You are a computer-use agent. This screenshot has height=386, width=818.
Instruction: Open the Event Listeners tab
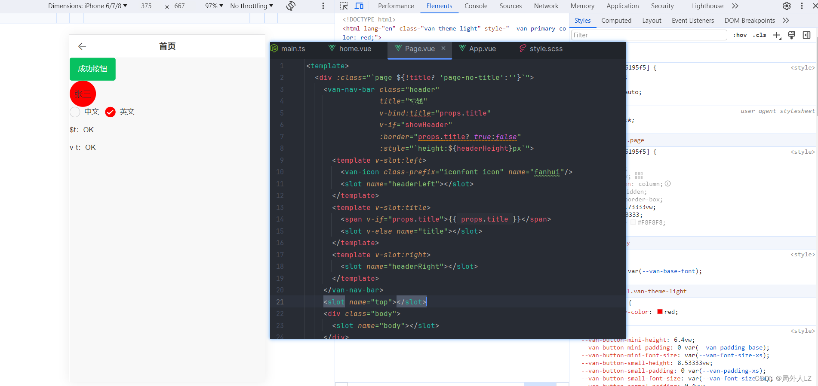point(692,21)
